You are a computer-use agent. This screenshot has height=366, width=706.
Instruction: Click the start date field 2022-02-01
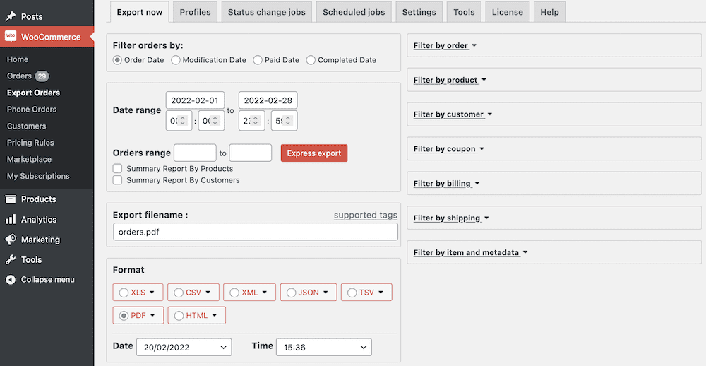point(195,100)
